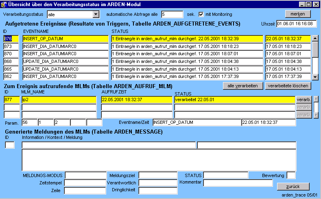Click the 'merken' button
321x199 pixels.
pyautogui.click(x=297, y=14)
